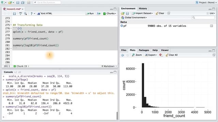Open the Global Environment dropdown

134,18
